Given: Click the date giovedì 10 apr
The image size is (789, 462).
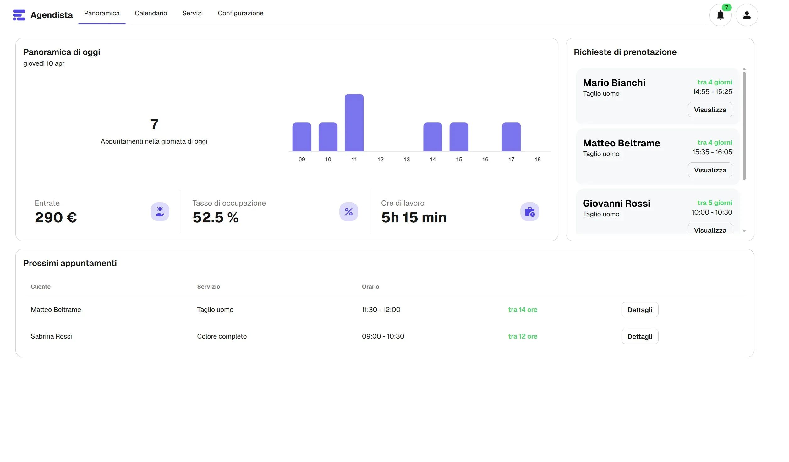Looking at the screenshot, I should (x=44, y=63).
